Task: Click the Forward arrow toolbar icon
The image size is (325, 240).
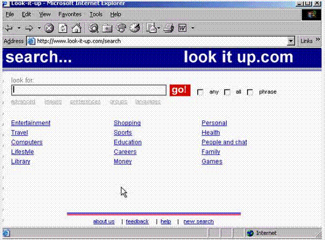Action: (x=29, y=28)
